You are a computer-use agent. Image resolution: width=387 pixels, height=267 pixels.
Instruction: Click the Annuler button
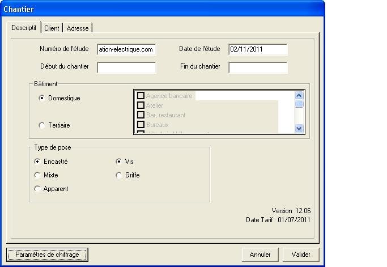click(260, 255)
